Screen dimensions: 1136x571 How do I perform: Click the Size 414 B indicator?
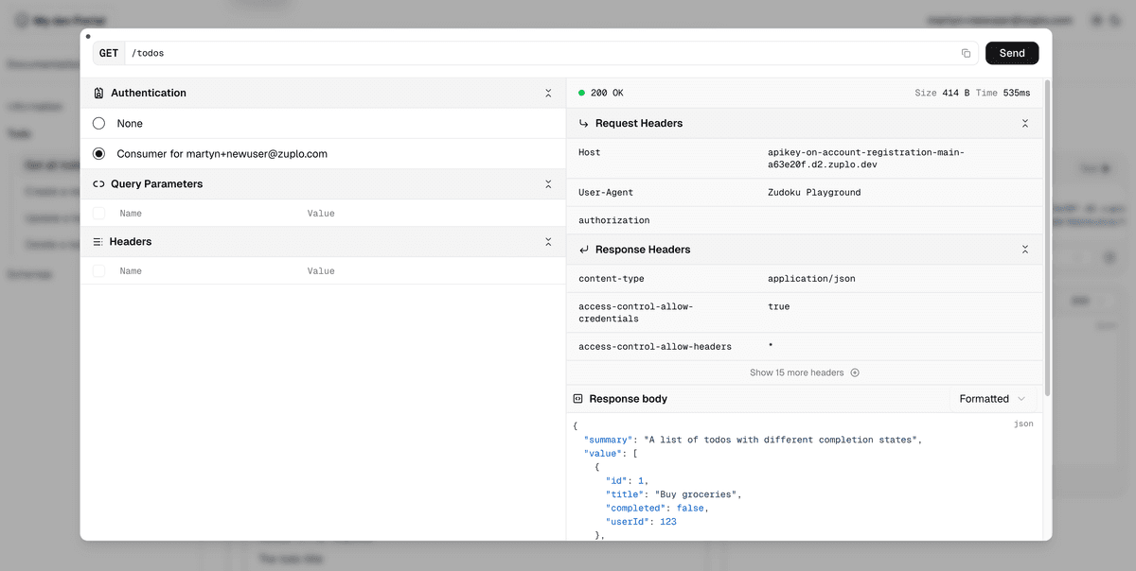click(942, 93)
